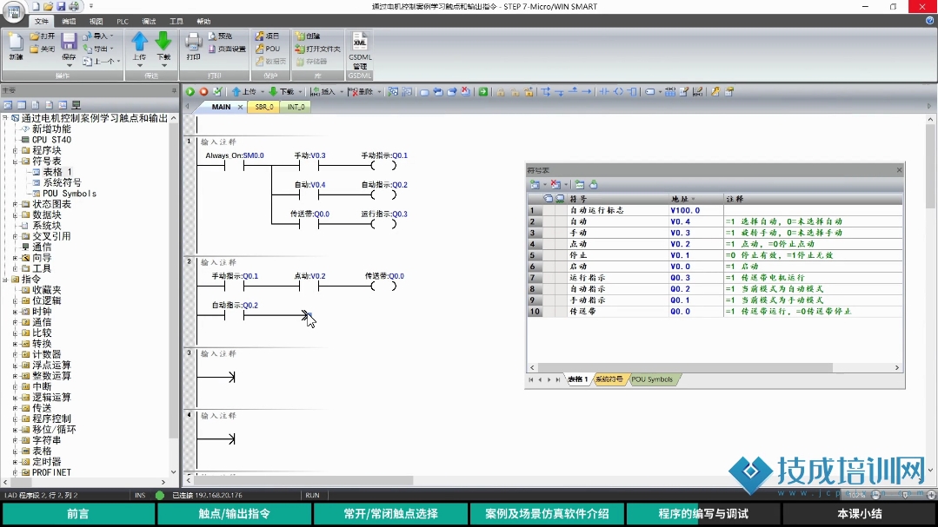The height and width of the screenshot is (527, 938).
Task: Open the ribbon Download dropdown arrow
Action: (163, 64)
